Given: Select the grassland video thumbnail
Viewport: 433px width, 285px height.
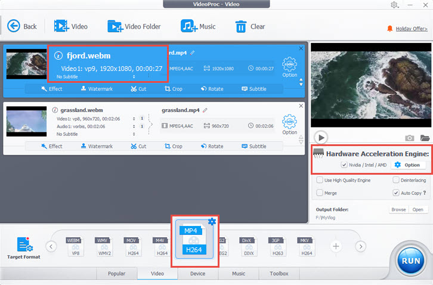Looking at the screenshot, I should click(26, 122).
